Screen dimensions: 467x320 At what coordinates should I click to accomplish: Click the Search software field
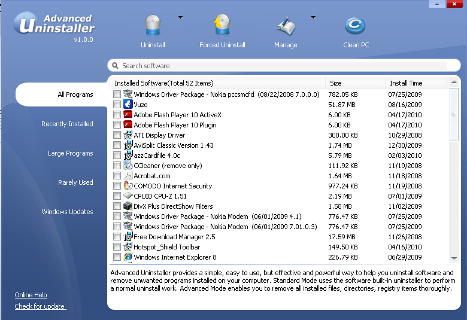tap(284, 65)
